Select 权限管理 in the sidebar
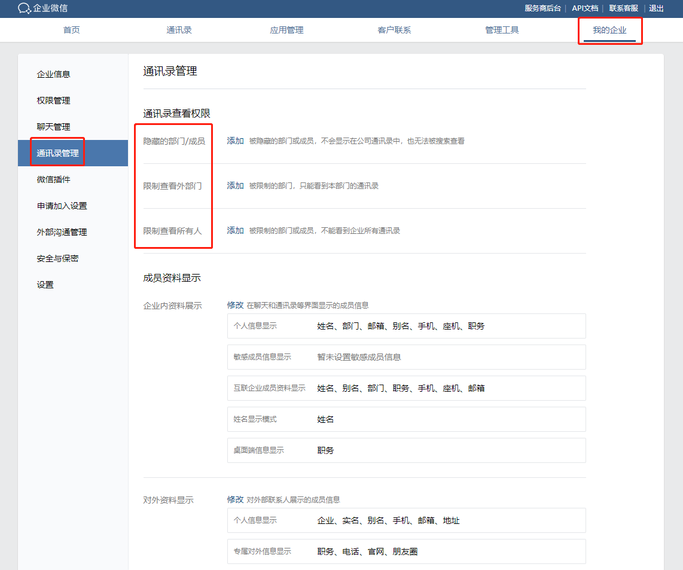Viewport: 683px width, 570px height. point(54,100)
